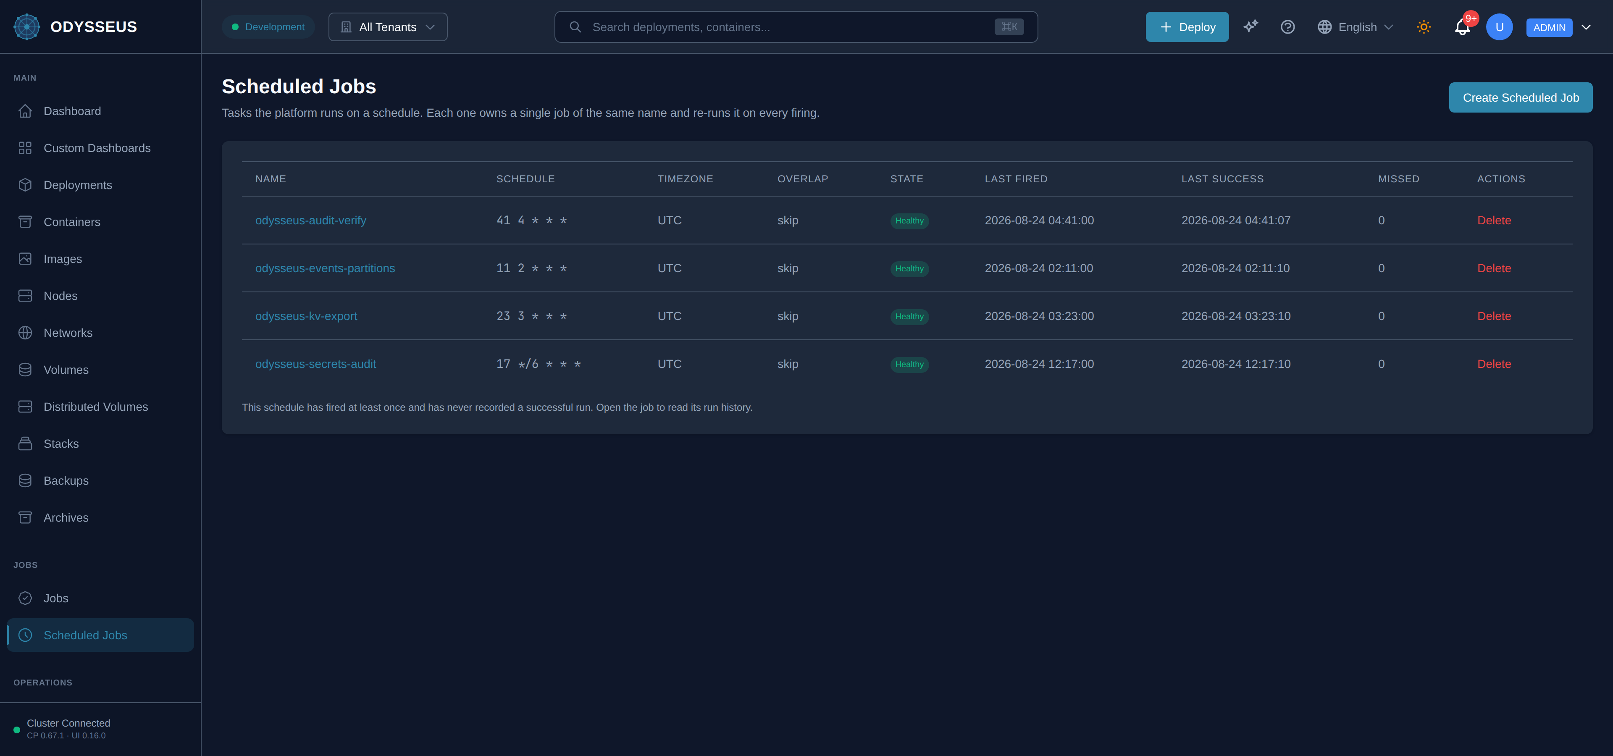Image resolution: width=1613 pixels, height=756 pixels.
Task: Click the MISSED column header
Action: pyautogui.click(x=1398, y=178)
